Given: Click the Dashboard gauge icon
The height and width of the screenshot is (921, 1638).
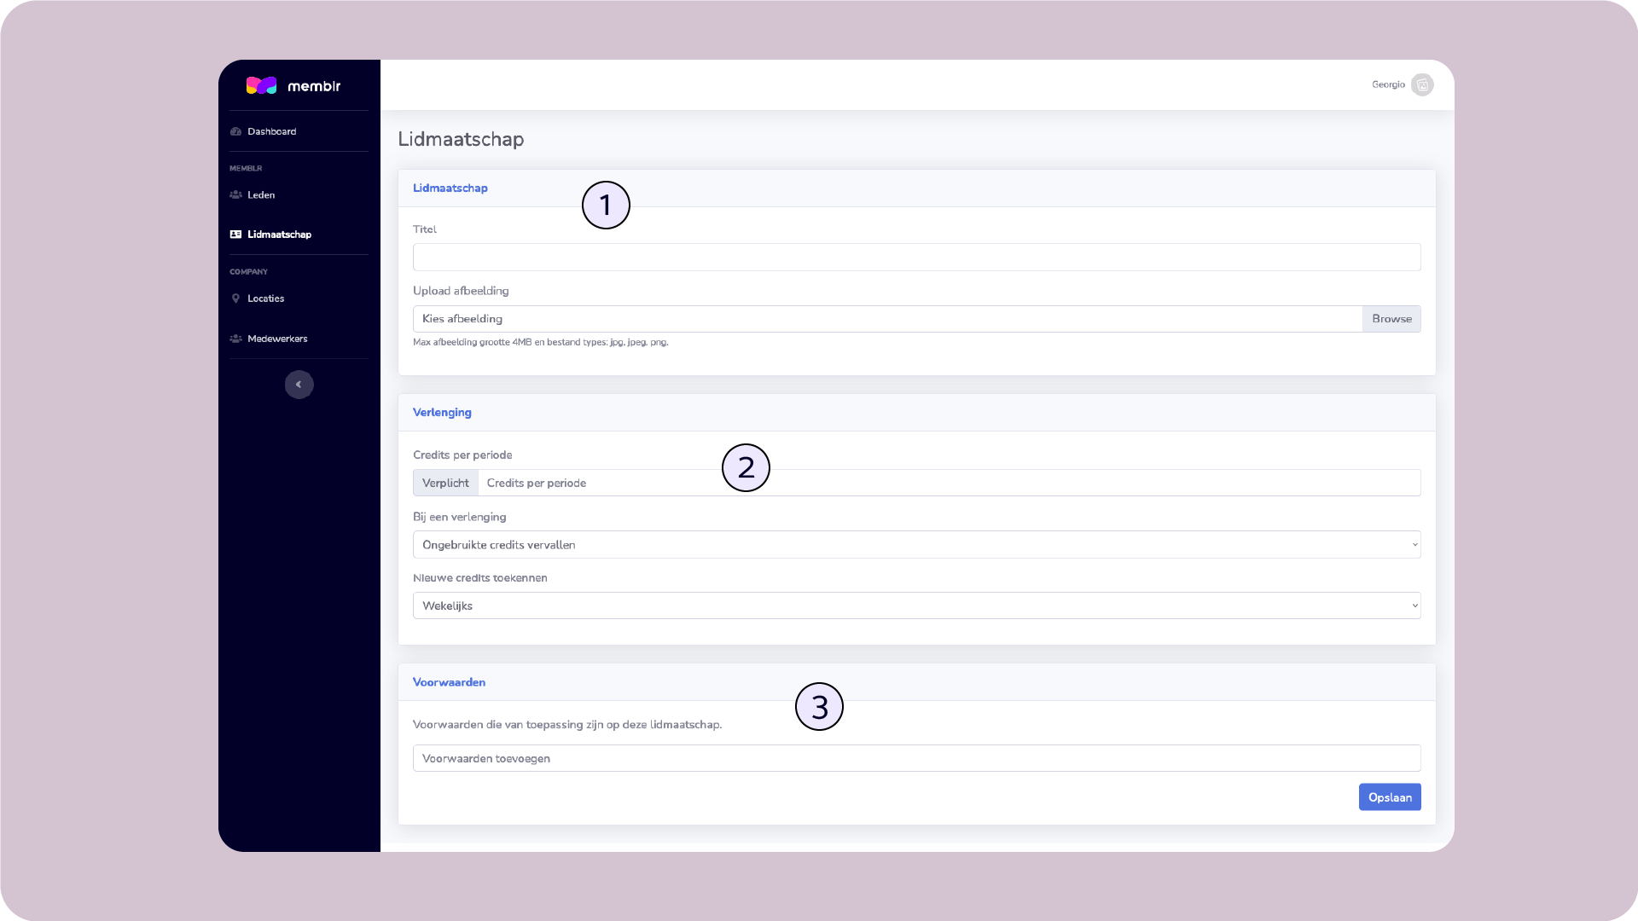Looking at the screenshot, I should click(x=235, y=131).
